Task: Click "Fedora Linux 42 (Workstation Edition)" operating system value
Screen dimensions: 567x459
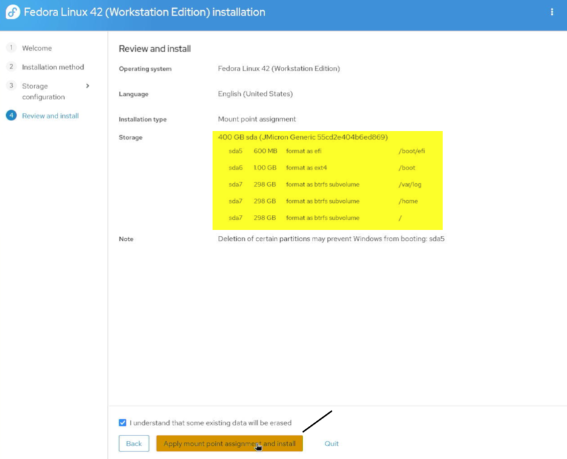Action: click(279, 68)
